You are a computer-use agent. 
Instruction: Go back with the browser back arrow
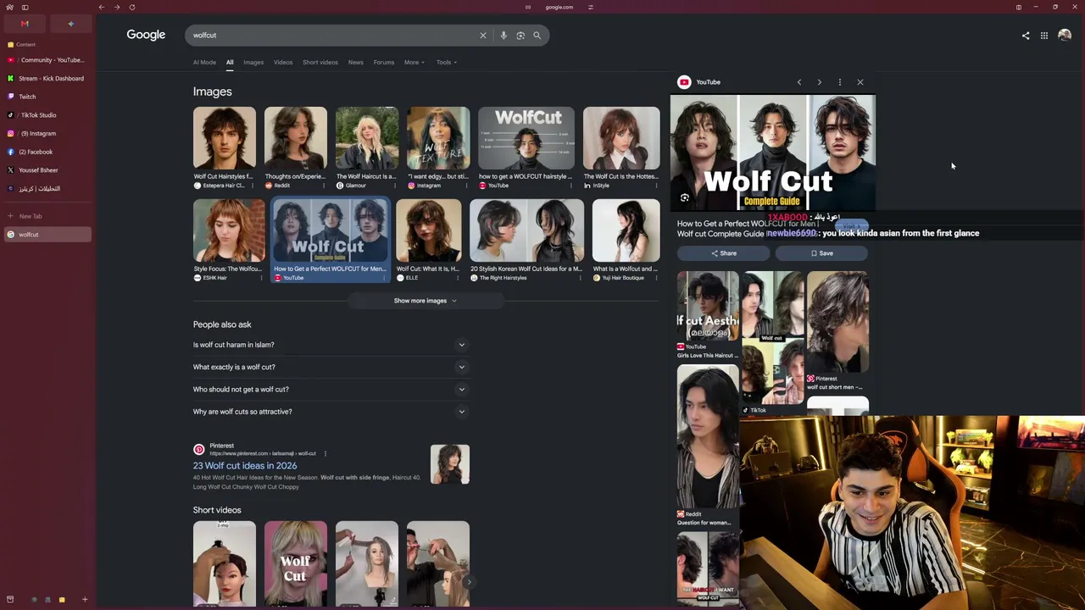(101, 7)
